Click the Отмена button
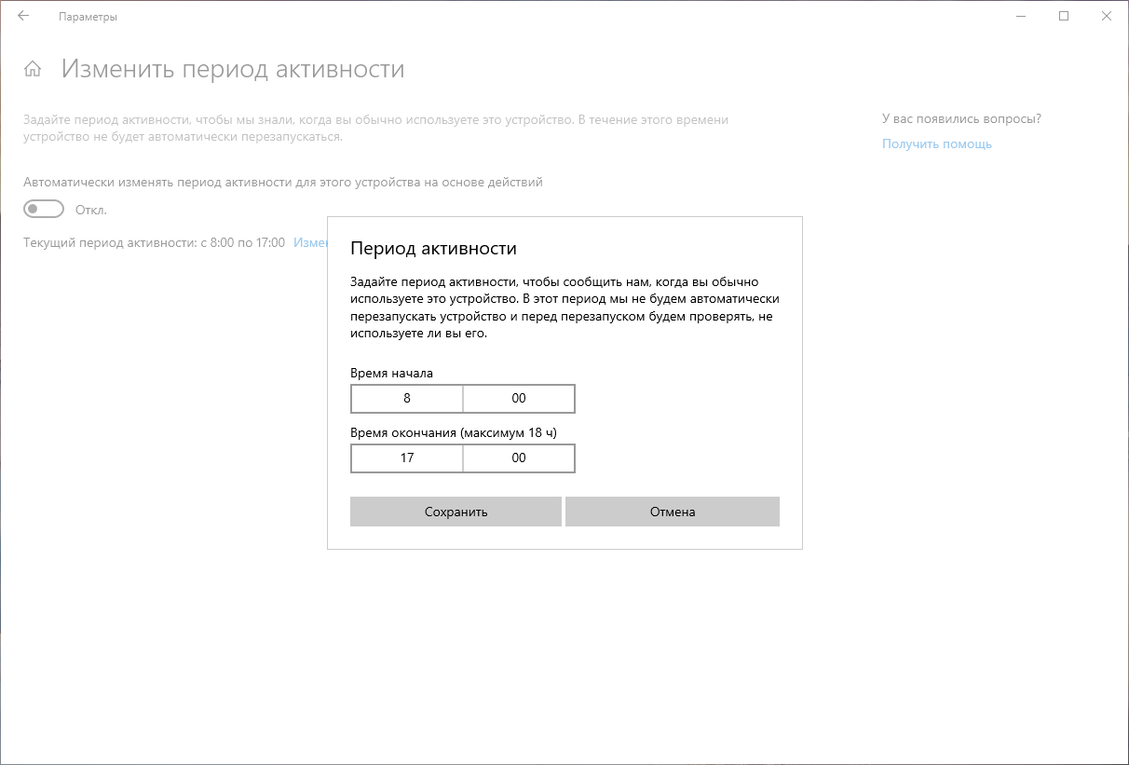This screenshot has height=765, width=1129. [673, 512]
